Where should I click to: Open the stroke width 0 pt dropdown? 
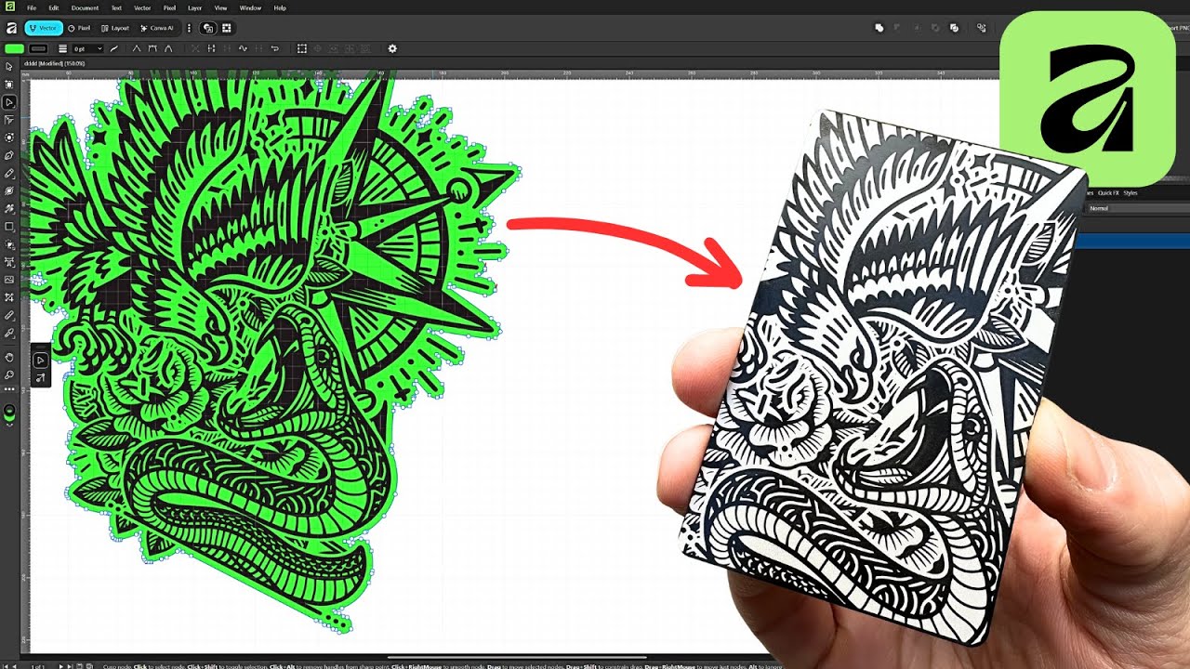[87, 48]
